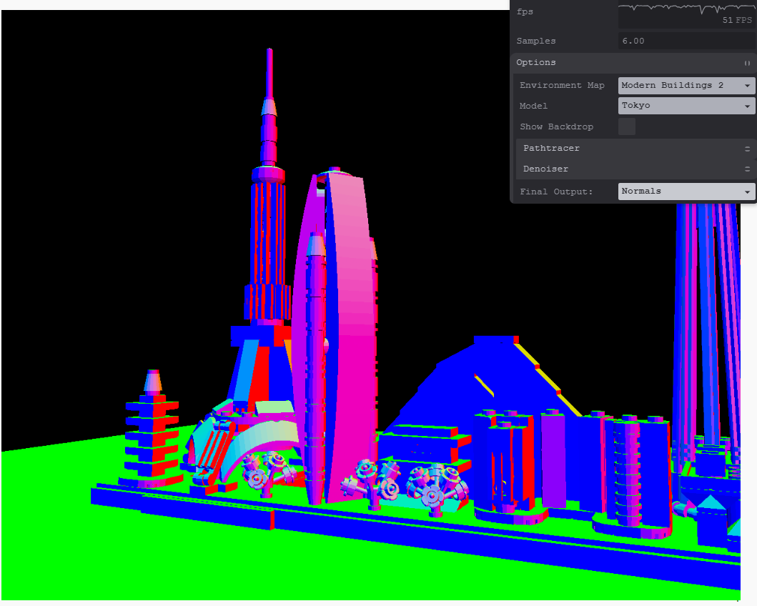Expand the Pathtracer section title

(551, 149)
